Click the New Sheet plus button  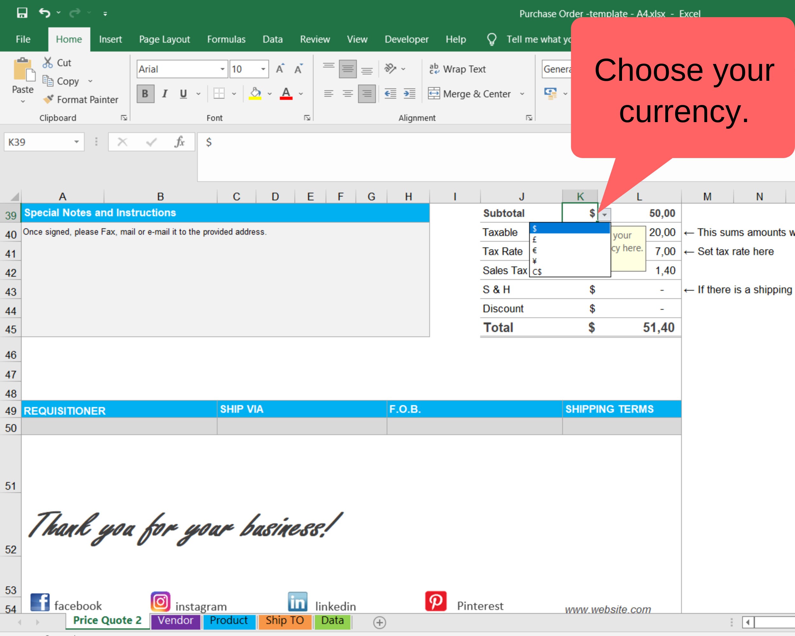click(x=380, y=622)
